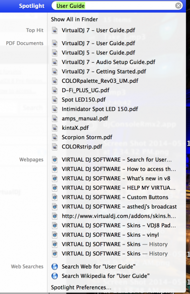Open the COLORstrip.pdf document
Screen dimensions: 190x294
[82, 147]
